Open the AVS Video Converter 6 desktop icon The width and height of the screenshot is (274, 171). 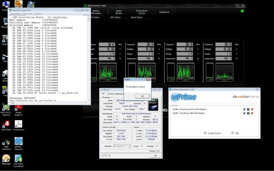18,161
